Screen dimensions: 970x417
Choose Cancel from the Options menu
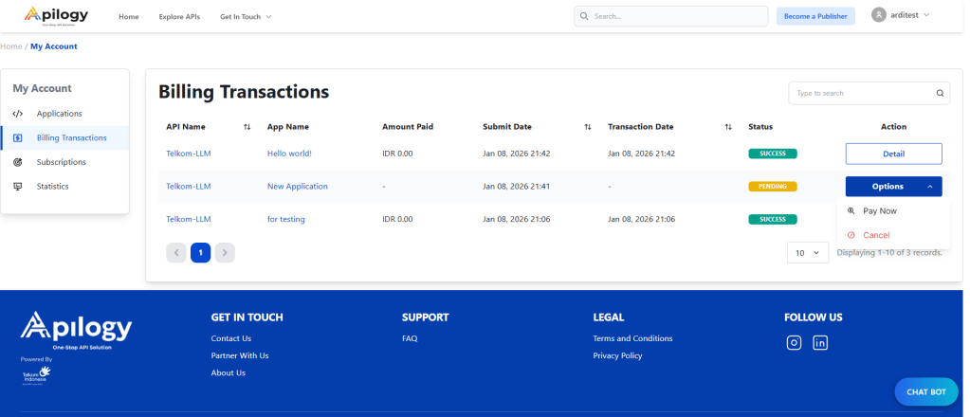(x=876, y=235)
